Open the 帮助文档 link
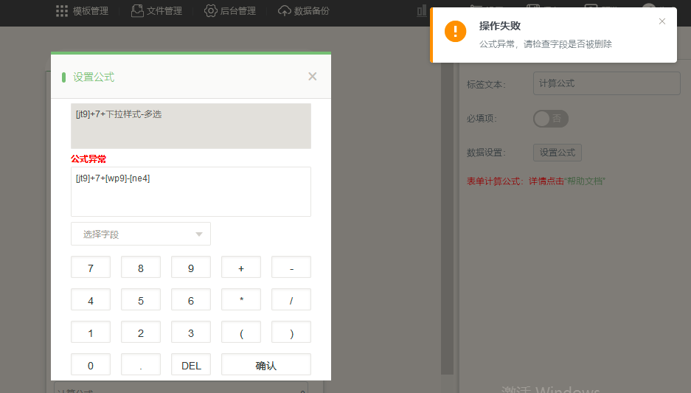 tap(585, 181)
